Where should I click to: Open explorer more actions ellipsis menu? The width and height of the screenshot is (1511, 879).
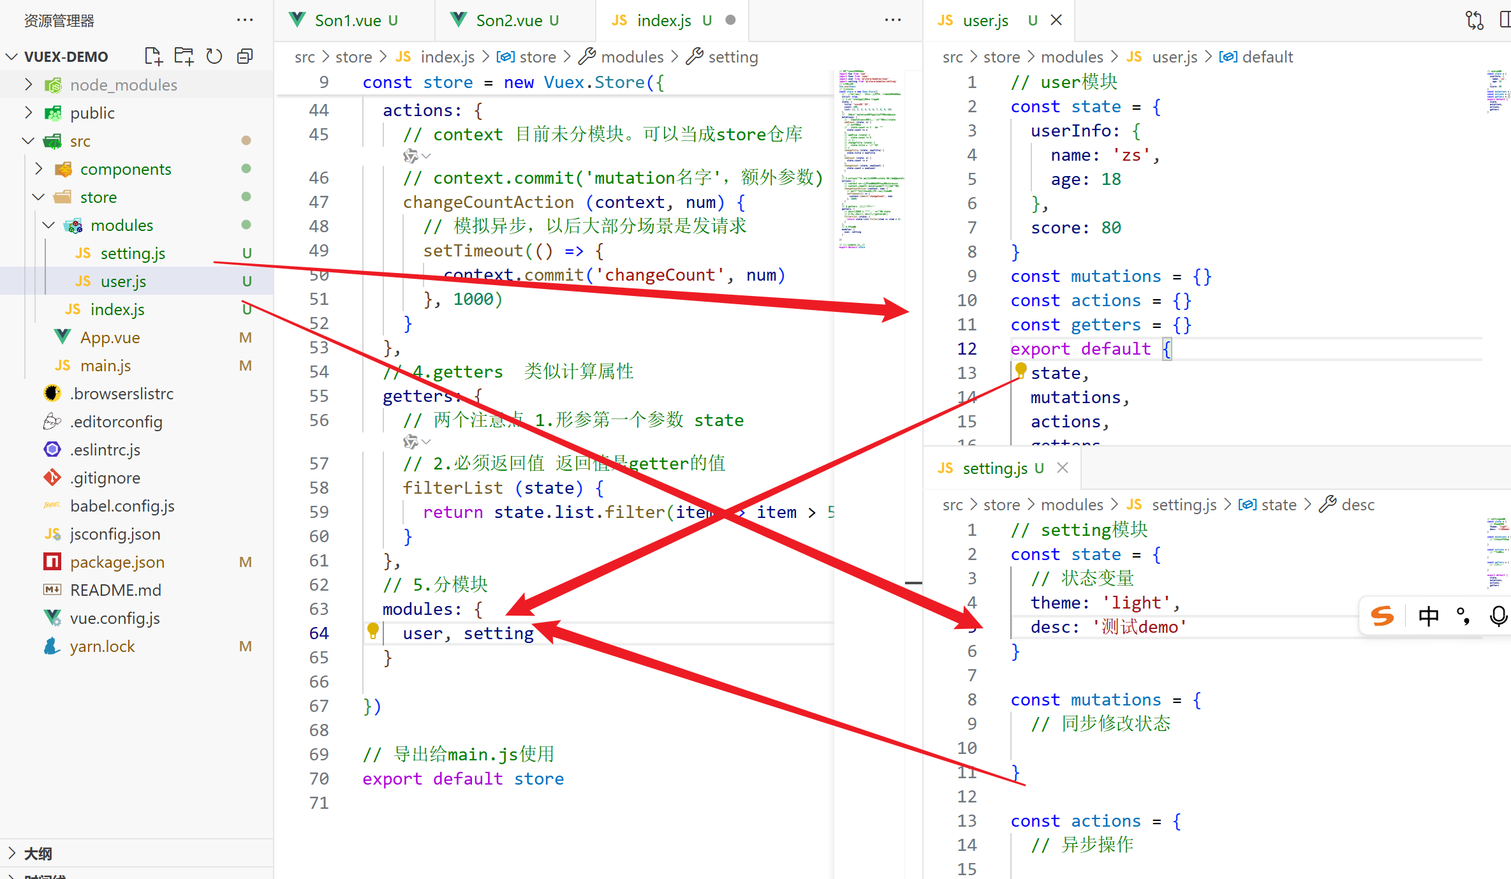click(245, 20)
